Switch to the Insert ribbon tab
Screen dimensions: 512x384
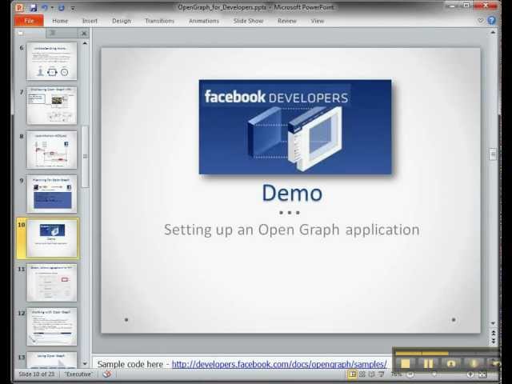pyautogui.click(x=90, y=21)
